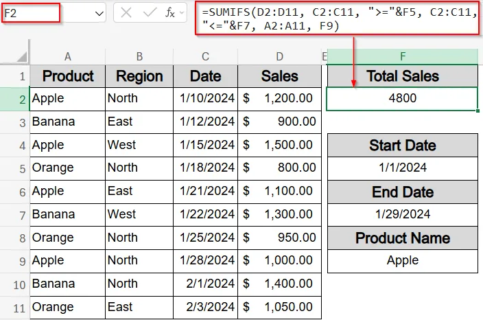This screenshot has width=483, height=320.
Task: Select the North region cell in row 2
Action: pyautogui.click(x=139, y=99)
